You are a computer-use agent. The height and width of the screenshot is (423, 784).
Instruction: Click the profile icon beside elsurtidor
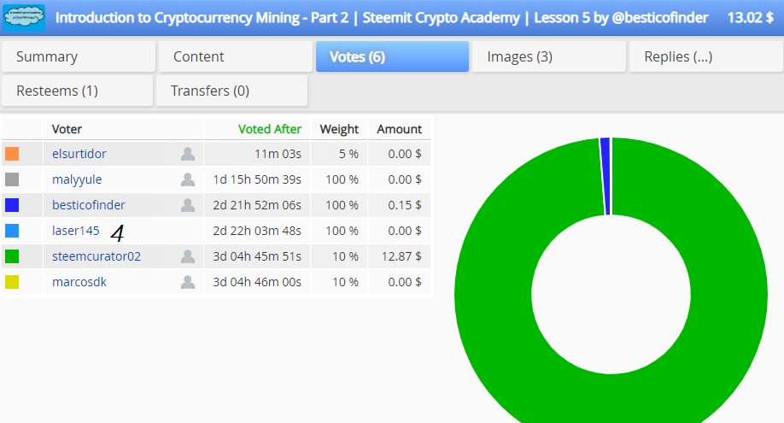188,154
